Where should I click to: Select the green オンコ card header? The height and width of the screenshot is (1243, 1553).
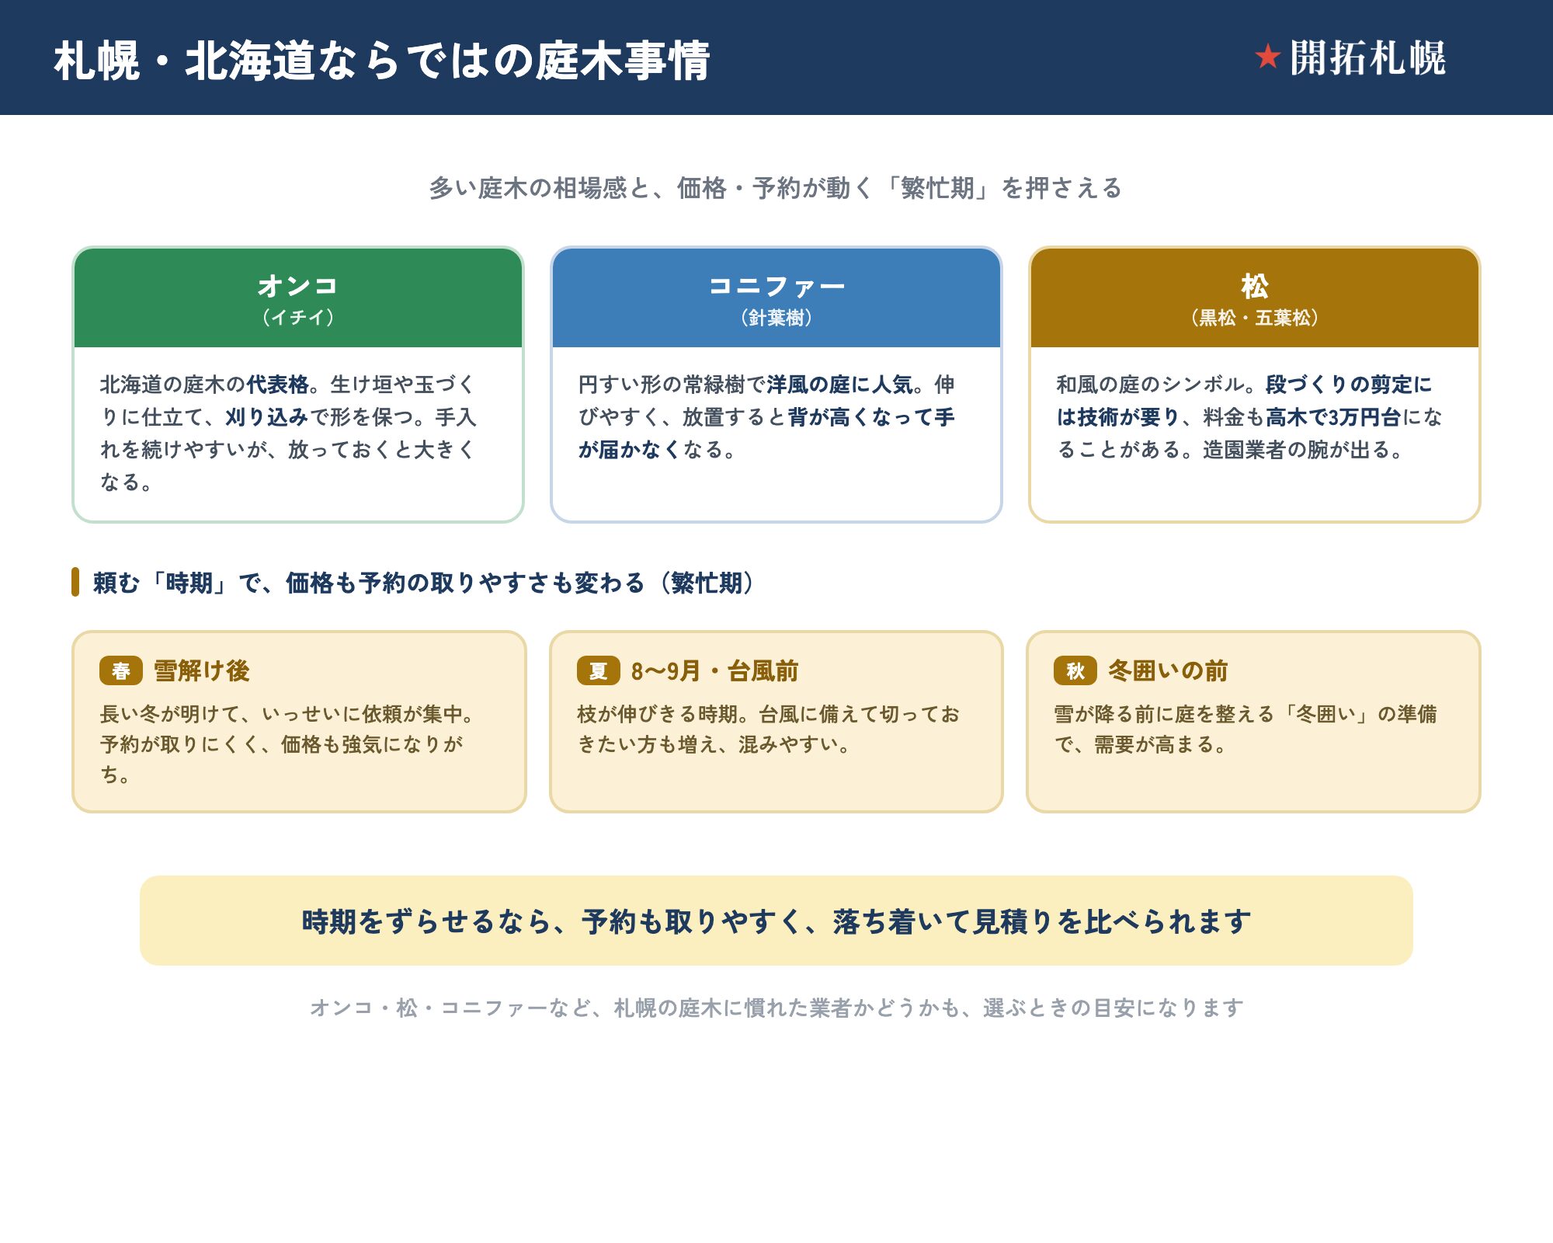pos(298,298)
